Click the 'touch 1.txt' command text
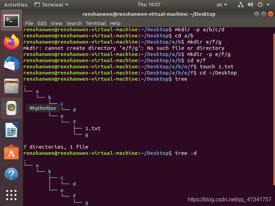The width and height of the screenshot is (275, 206). 217,67
